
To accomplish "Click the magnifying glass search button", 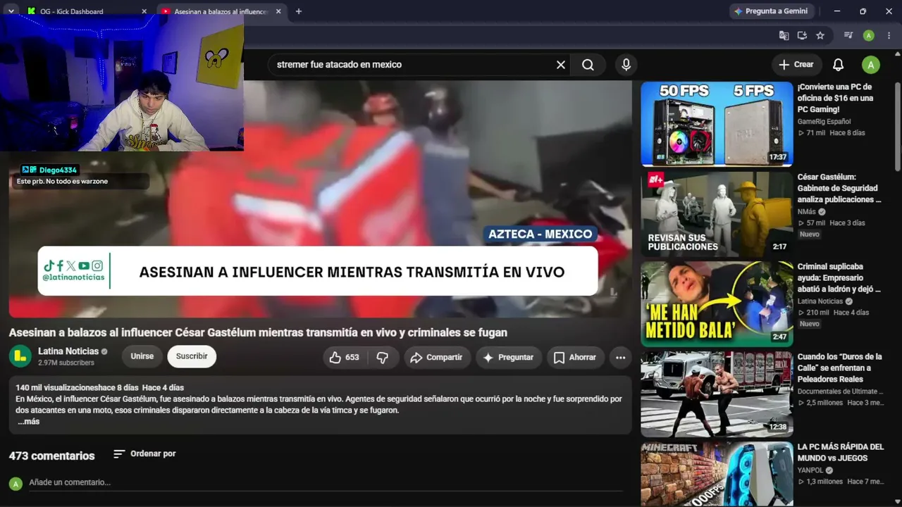I will (x=588, y=65).
